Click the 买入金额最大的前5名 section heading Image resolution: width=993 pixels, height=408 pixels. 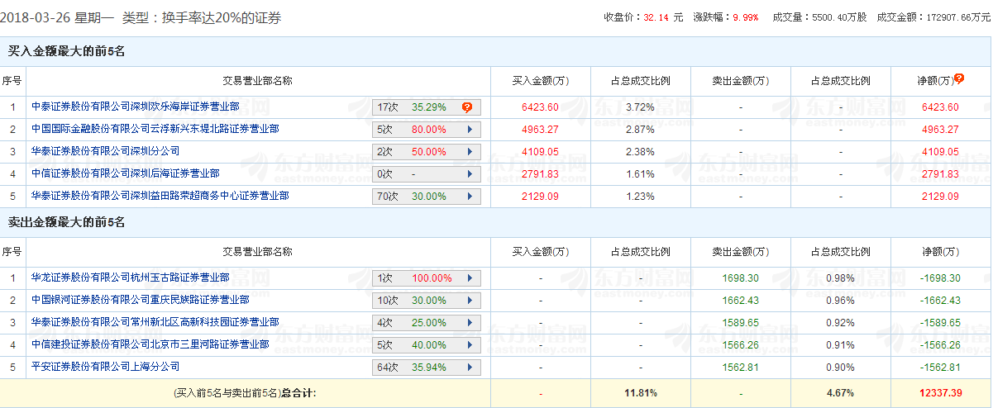click(x=66, y=51)
